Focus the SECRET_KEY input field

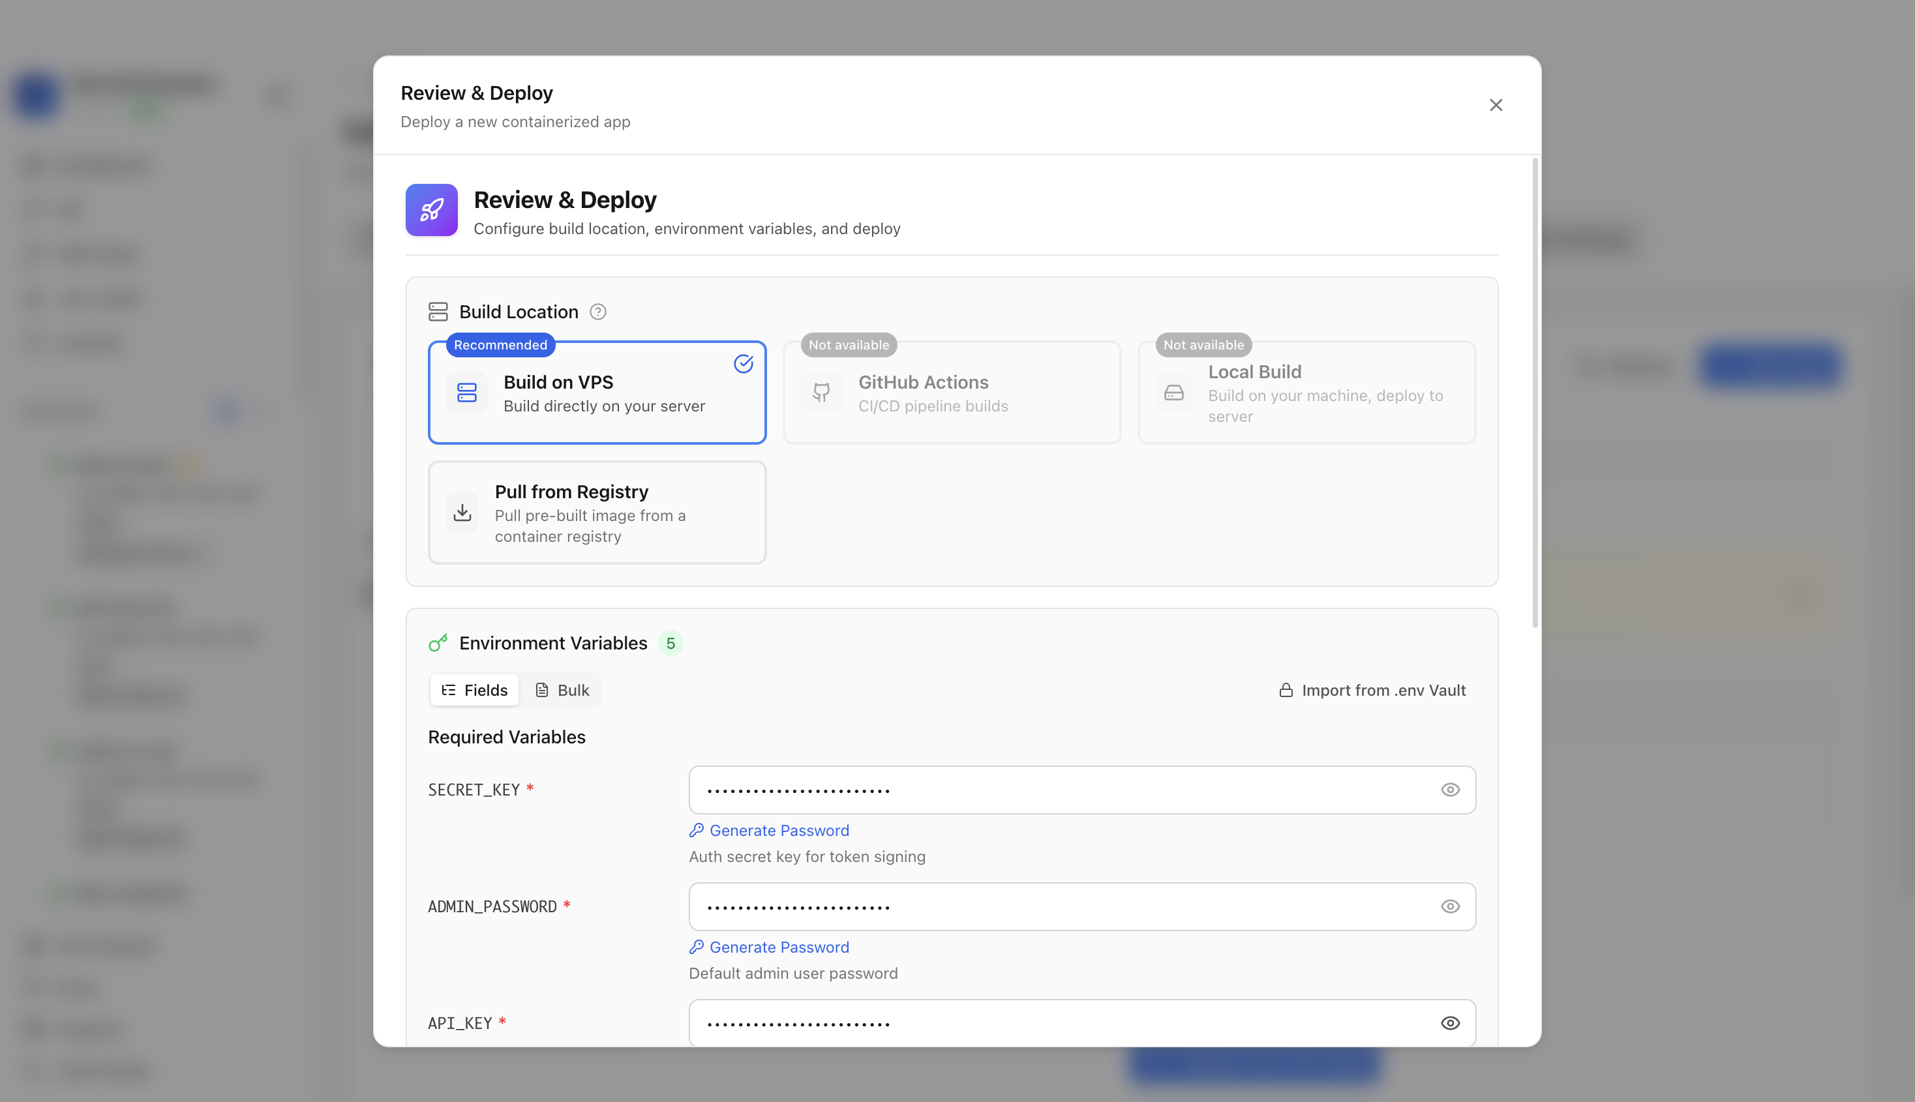point(1082,790)
